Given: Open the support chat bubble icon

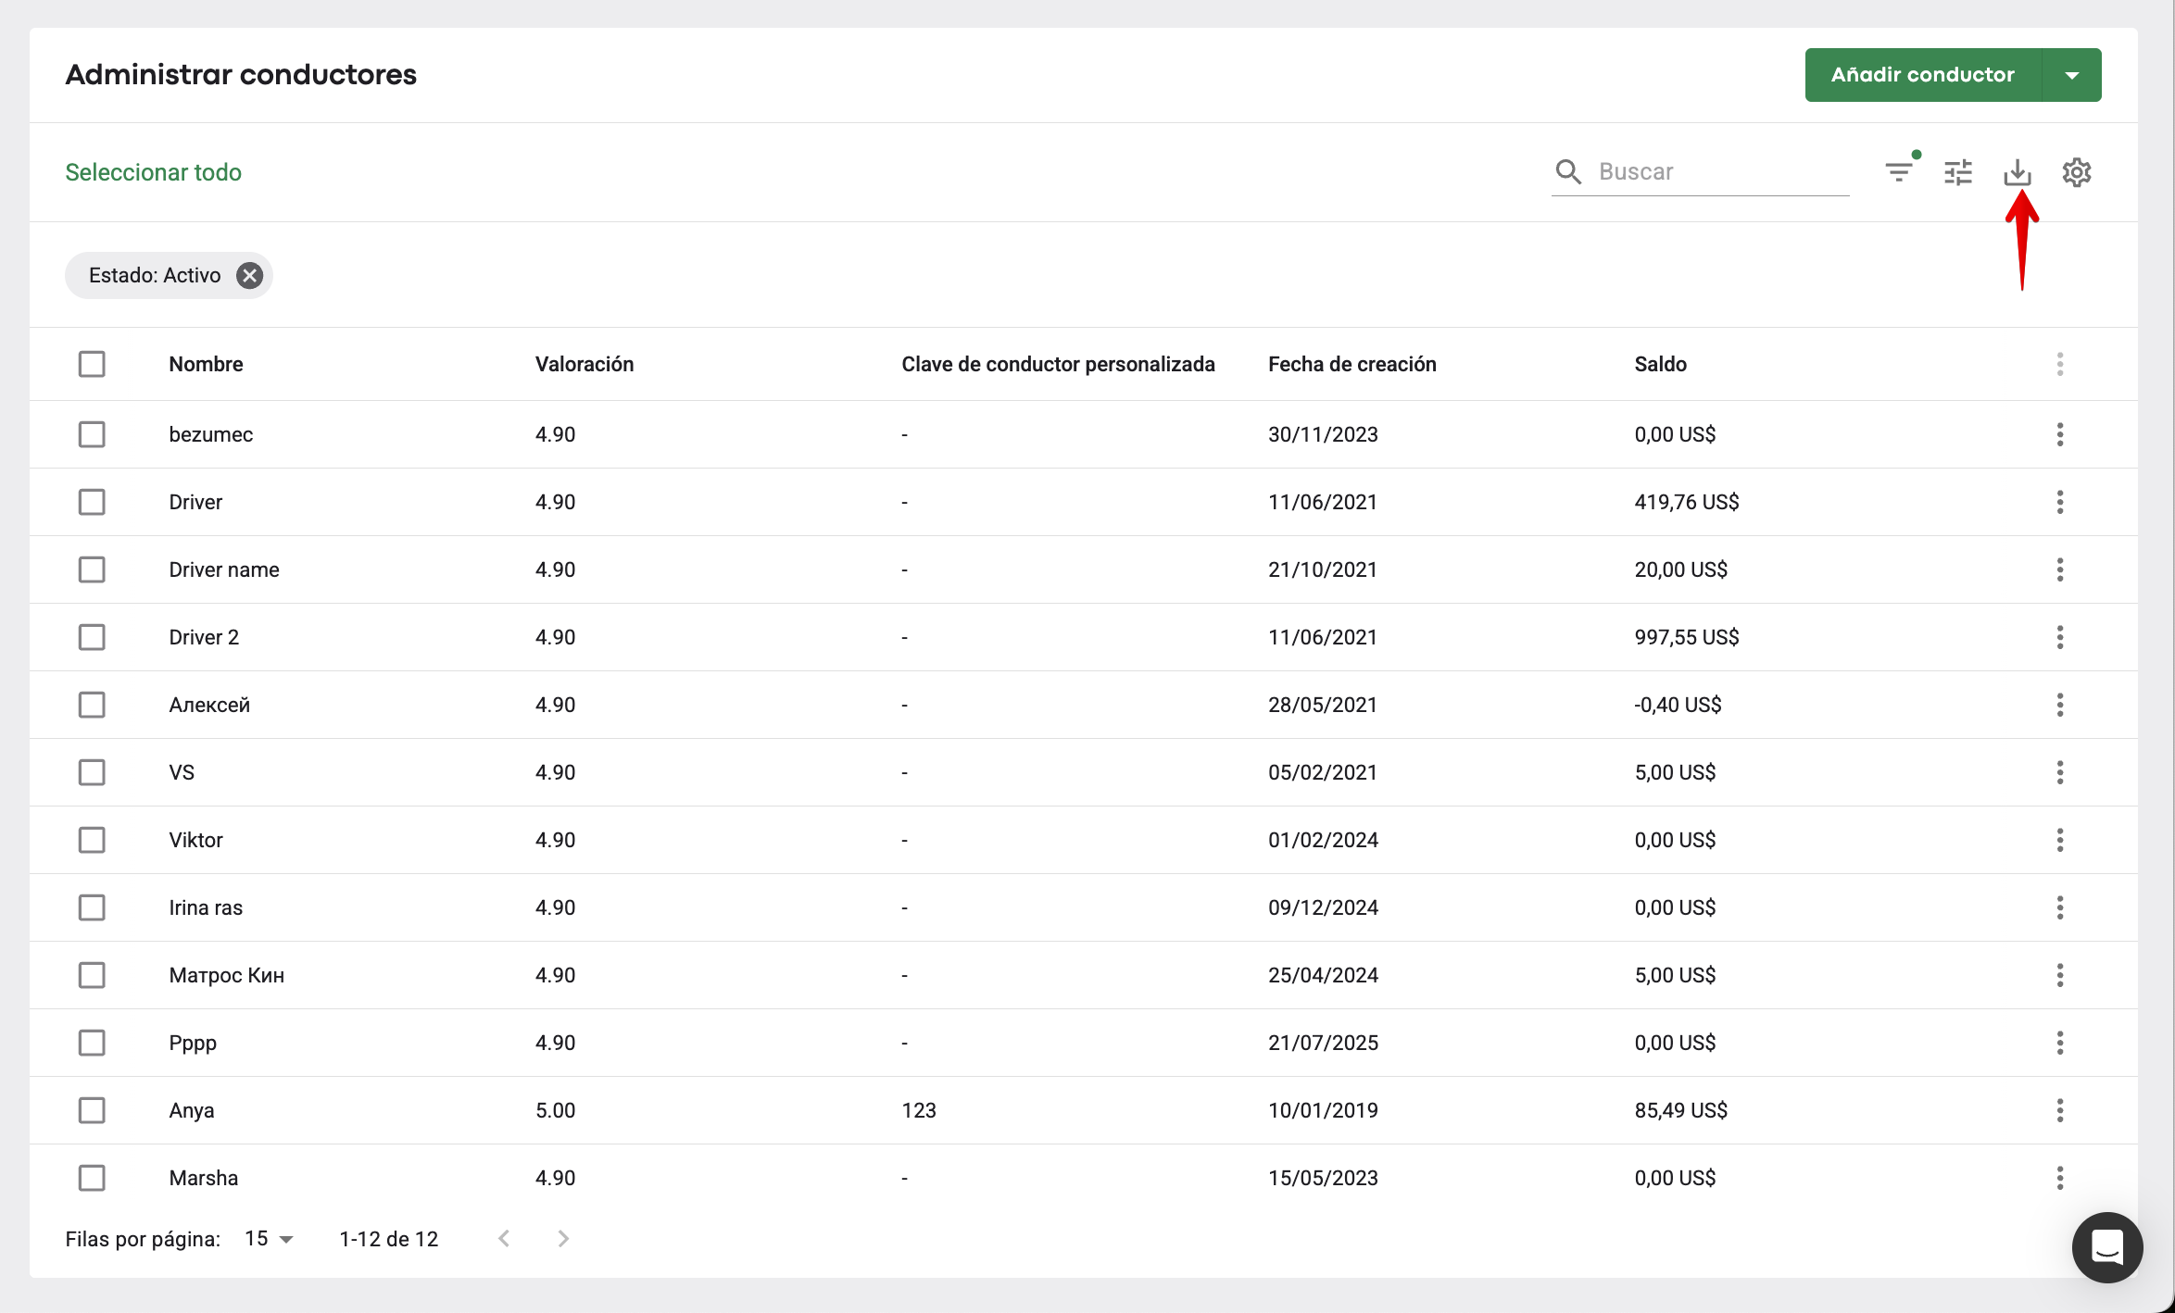Looking at the screenshot, I should (x=2106, y=1247).
